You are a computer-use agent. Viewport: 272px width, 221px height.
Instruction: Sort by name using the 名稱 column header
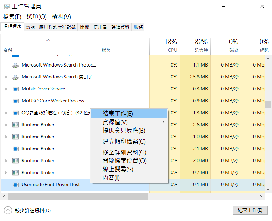tap(50, 47)
